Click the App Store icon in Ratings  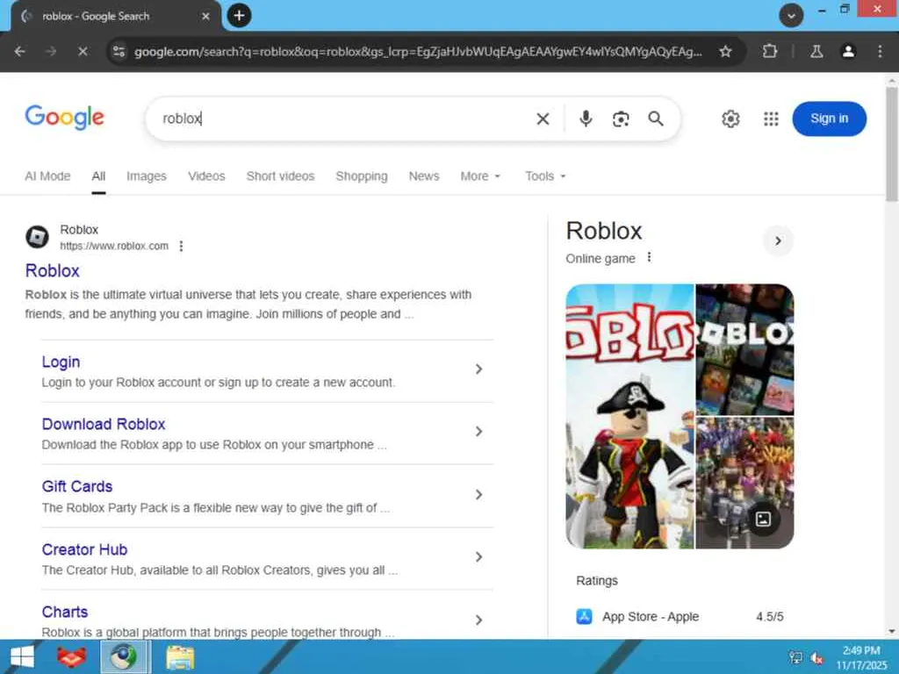[x=584, y=617]
